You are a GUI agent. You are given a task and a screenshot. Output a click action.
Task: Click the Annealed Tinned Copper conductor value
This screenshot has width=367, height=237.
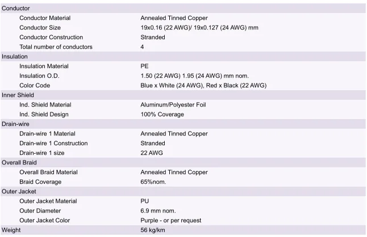(x=174, y=18)
